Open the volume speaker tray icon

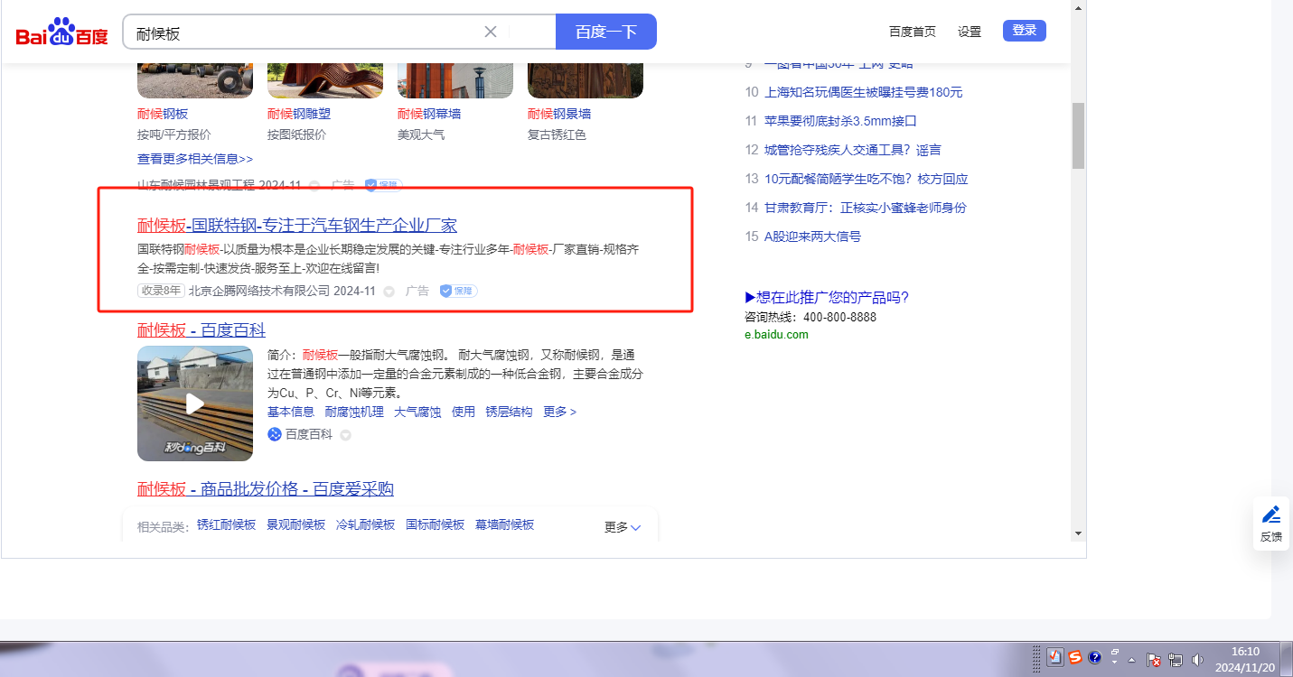click(1198, 659)
